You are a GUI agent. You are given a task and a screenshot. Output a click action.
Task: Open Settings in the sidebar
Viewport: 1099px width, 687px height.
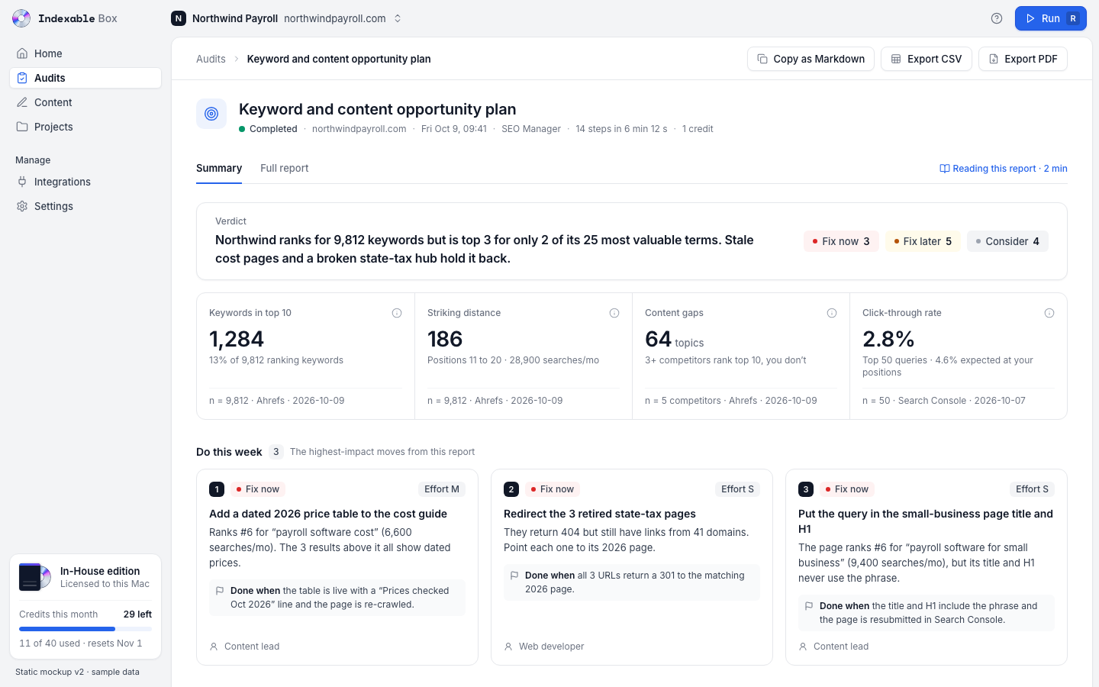pos(85,206)
